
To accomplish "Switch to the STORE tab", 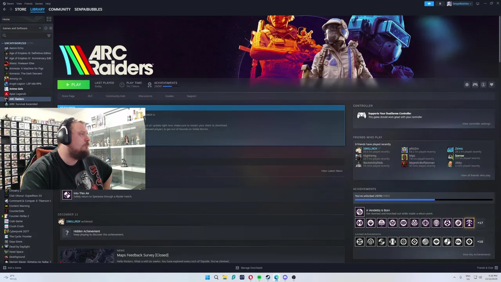I will point(20,9).
